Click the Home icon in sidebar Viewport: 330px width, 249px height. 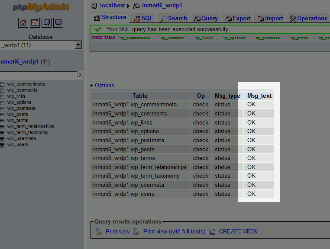click(23, 22)
